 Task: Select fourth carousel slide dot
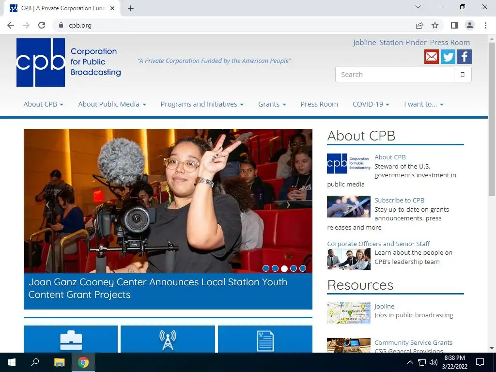(x=294, y=268)
